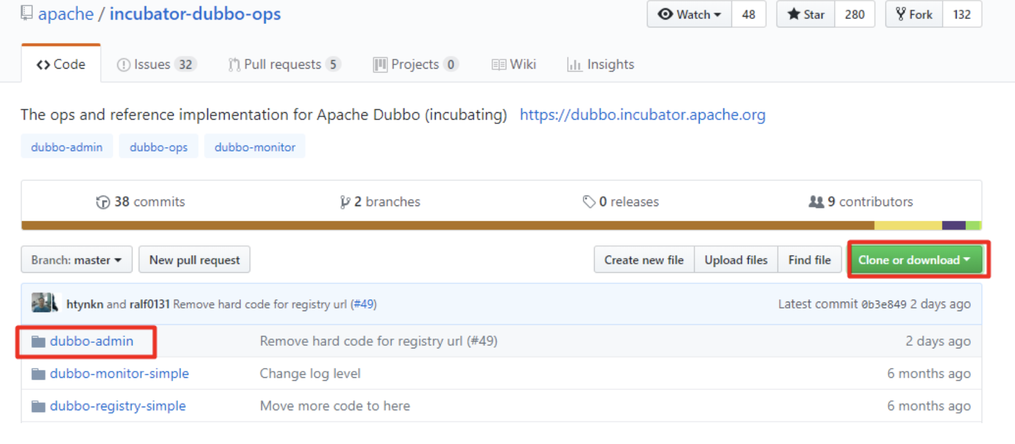Click the Projects board icon
This screenshot has height=444, width=1015.
[380, 64]
